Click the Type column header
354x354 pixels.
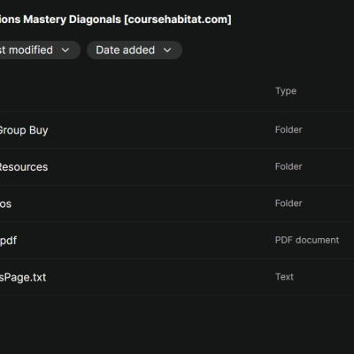(286, 91)
